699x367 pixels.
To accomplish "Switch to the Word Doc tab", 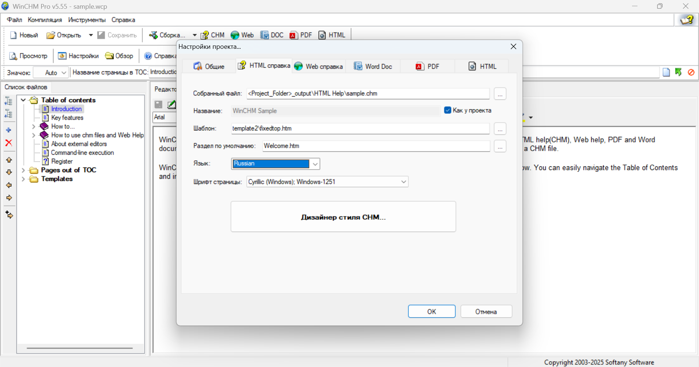I will coord(373,66).
